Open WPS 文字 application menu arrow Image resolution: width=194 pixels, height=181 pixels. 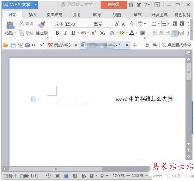point(36,5)
